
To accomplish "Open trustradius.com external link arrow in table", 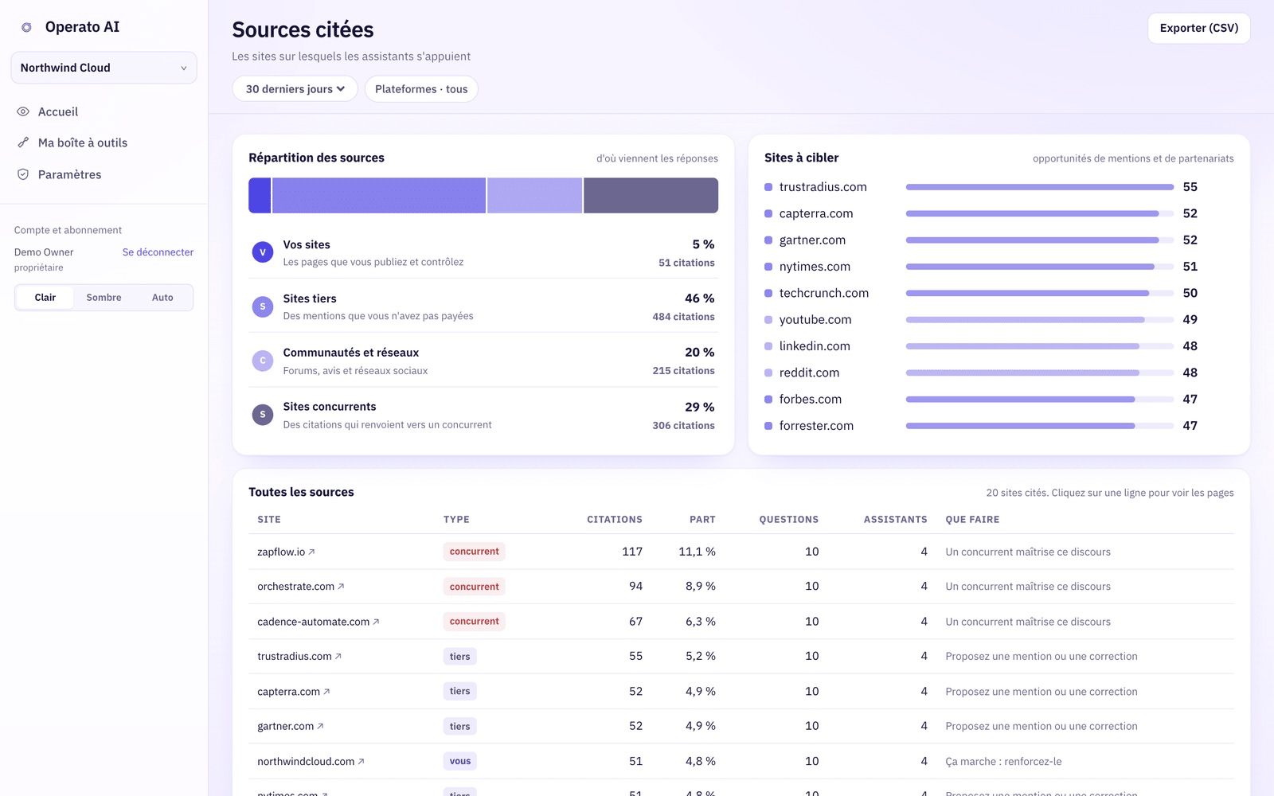I will [338, 657].
